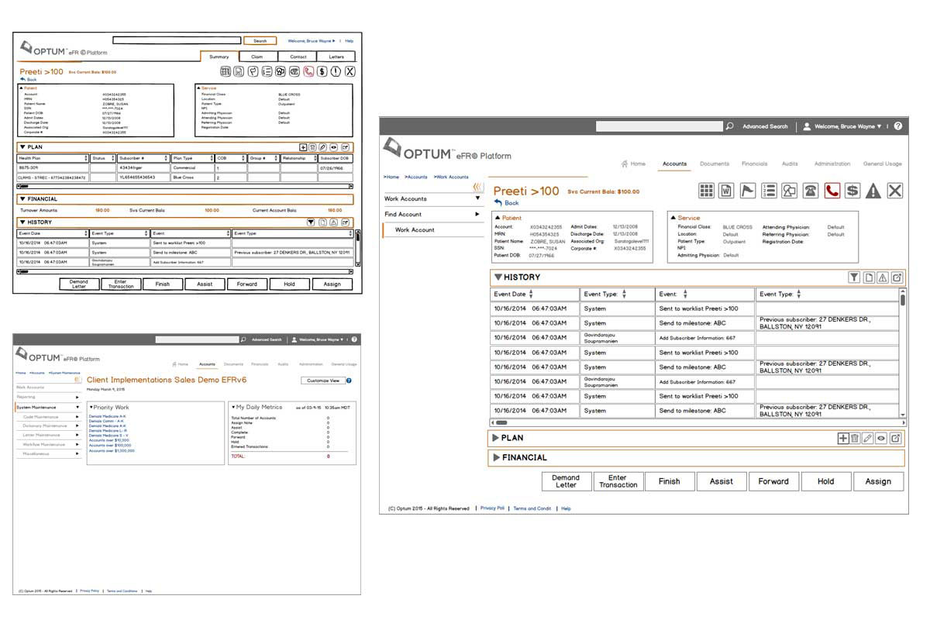Click the Advanced Search link in the right mockup
This screenshot has width=930, height=620.
(x=764, y=126)
